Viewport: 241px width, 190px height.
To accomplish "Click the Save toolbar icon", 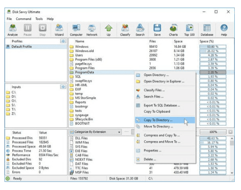I will point(157,30).
